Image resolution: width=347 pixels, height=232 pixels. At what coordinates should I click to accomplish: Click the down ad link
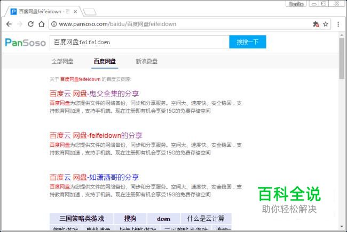pyautogui.click(x=163, y=218)
